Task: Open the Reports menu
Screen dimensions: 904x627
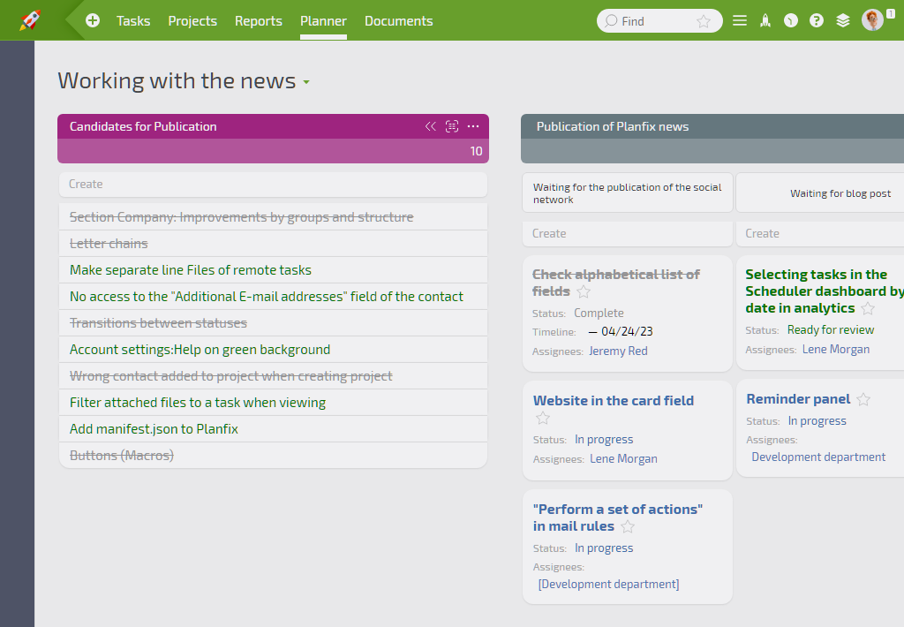Action: coord(259,21)
